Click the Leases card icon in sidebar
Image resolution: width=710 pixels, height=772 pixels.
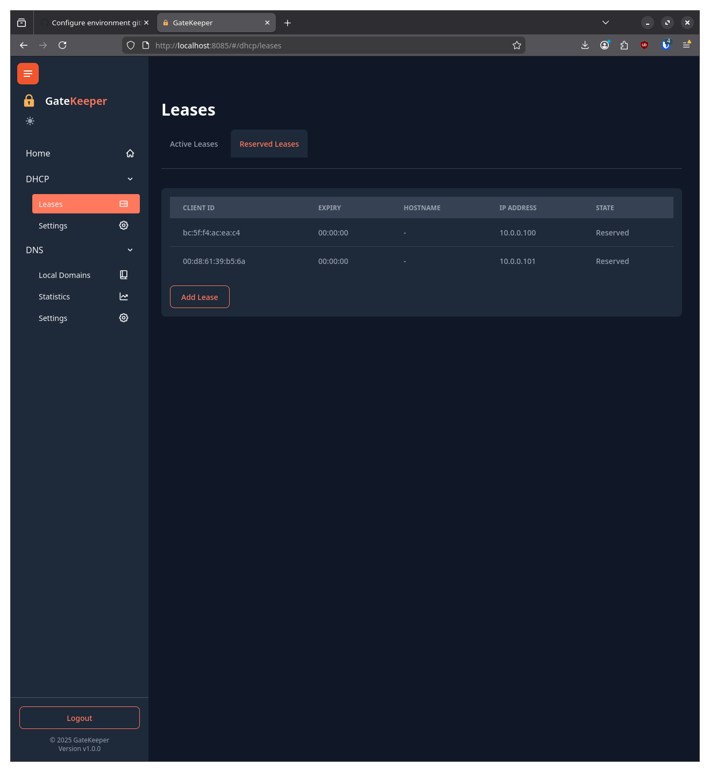click(x=123, y=204)
